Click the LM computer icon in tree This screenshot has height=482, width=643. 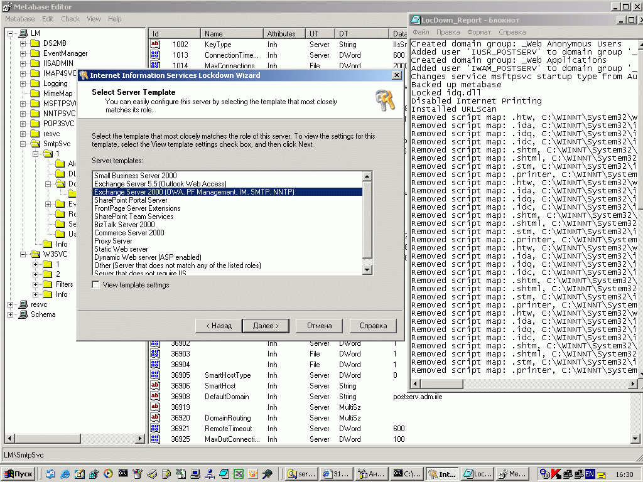pos(23,33)
